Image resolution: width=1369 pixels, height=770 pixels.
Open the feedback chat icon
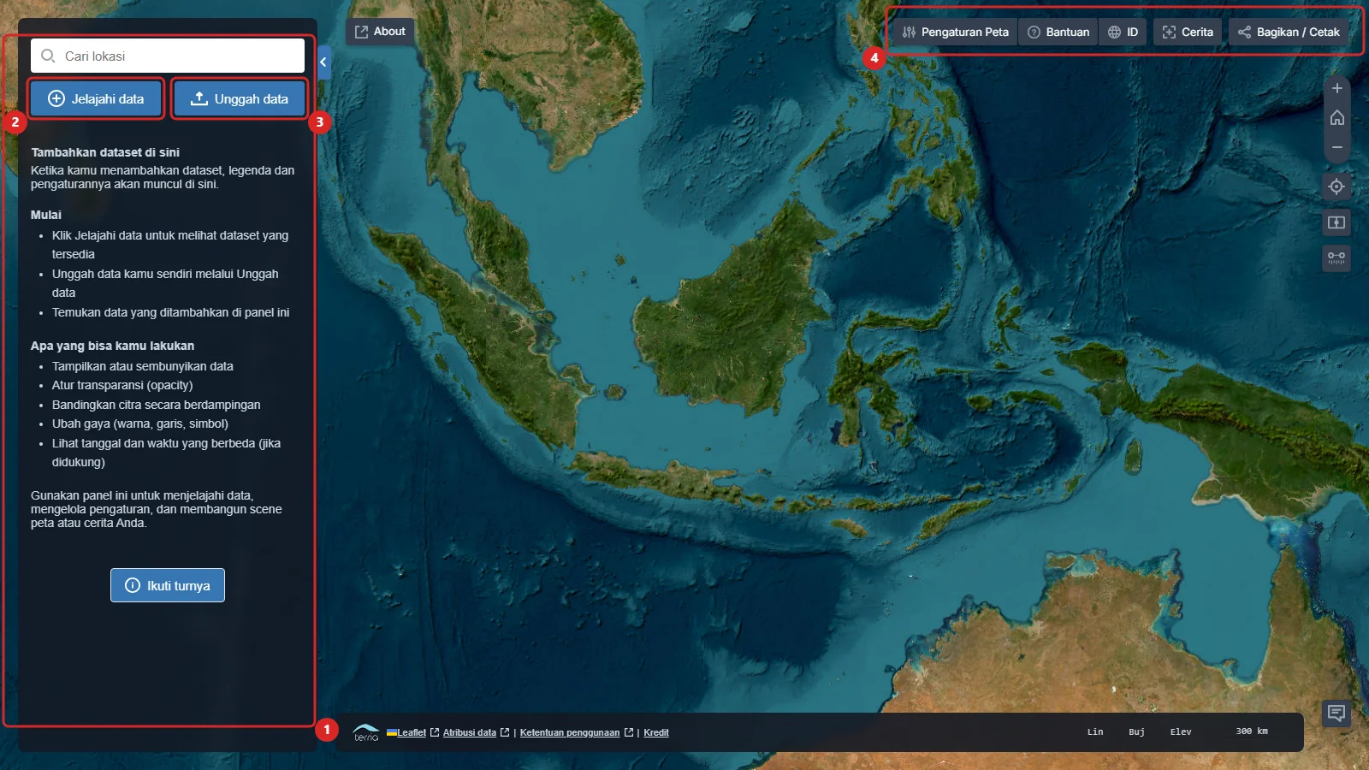pos(1336,713)
